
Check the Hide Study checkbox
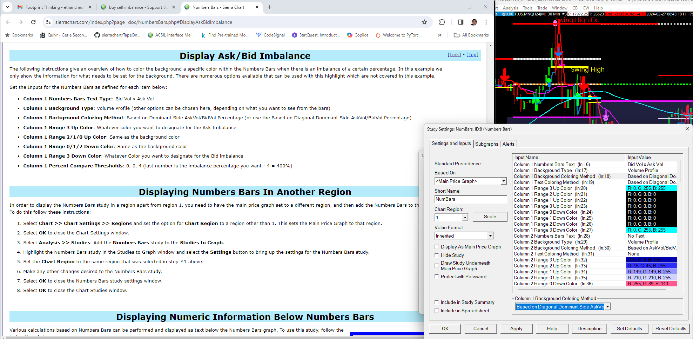click(437, 255)
